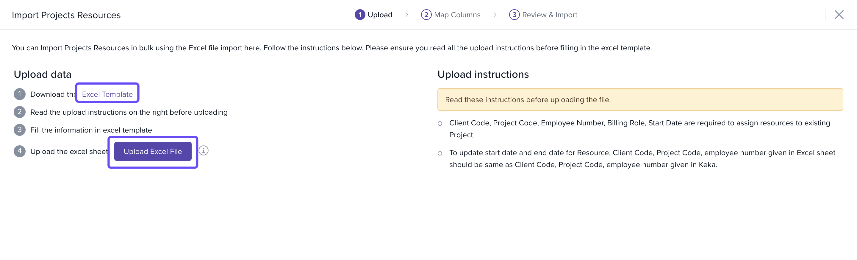Click the instruction bullet about required Client Code
Image resolution: width=857 pixels, height=260 pixels.
639,128
